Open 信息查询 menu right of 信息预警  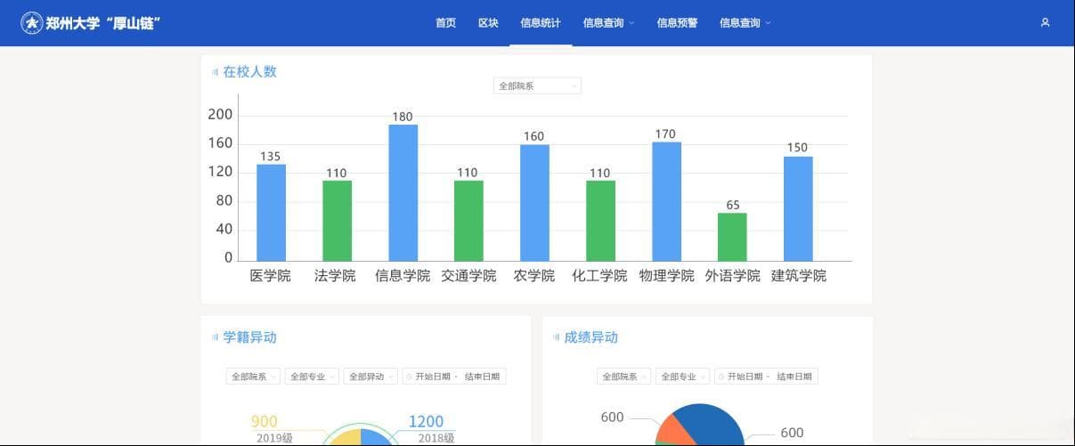click(x=745, y=23)
